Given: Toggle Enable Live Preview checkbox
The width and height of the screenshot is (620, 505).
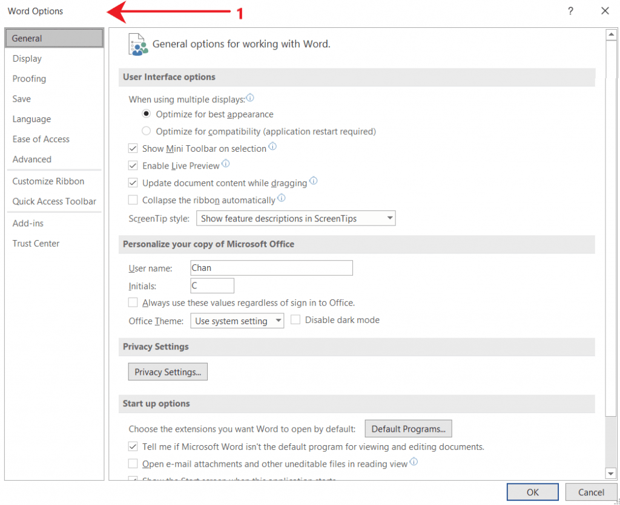Looking at the screenshot, I should coord(133,166).
